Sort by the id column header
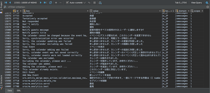Image resolution: width=210 pixels, height=93 pixels. coord(17,11)
